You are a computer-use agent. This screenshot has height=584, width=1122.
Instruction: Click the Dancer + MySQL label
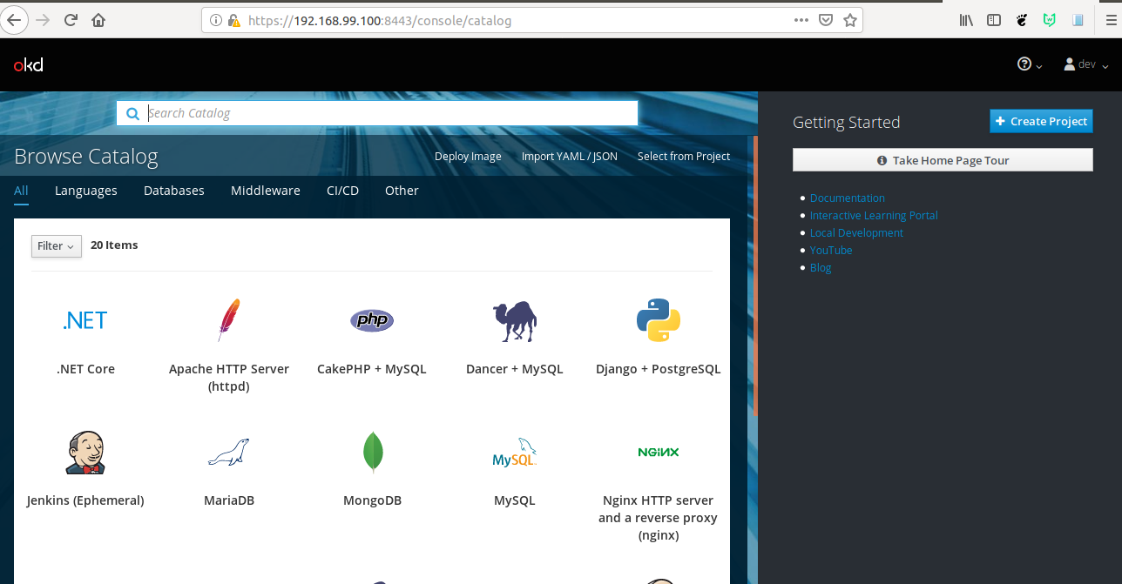[x=515, y=369]
